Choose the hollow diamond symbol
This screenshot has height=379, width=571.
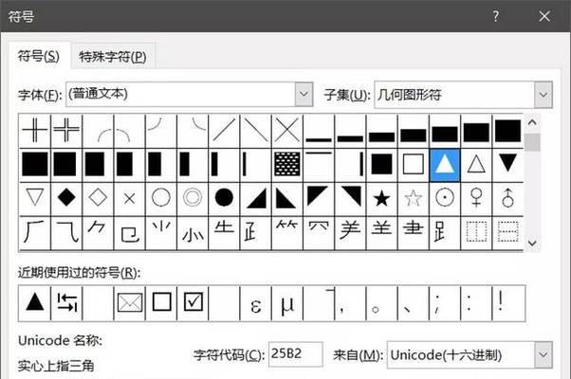point(98,199)
